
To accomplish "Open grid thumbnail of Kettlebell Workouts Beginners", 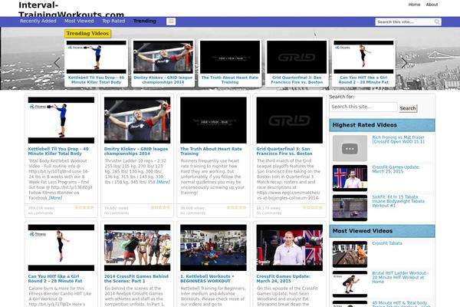I will (213, 248).
